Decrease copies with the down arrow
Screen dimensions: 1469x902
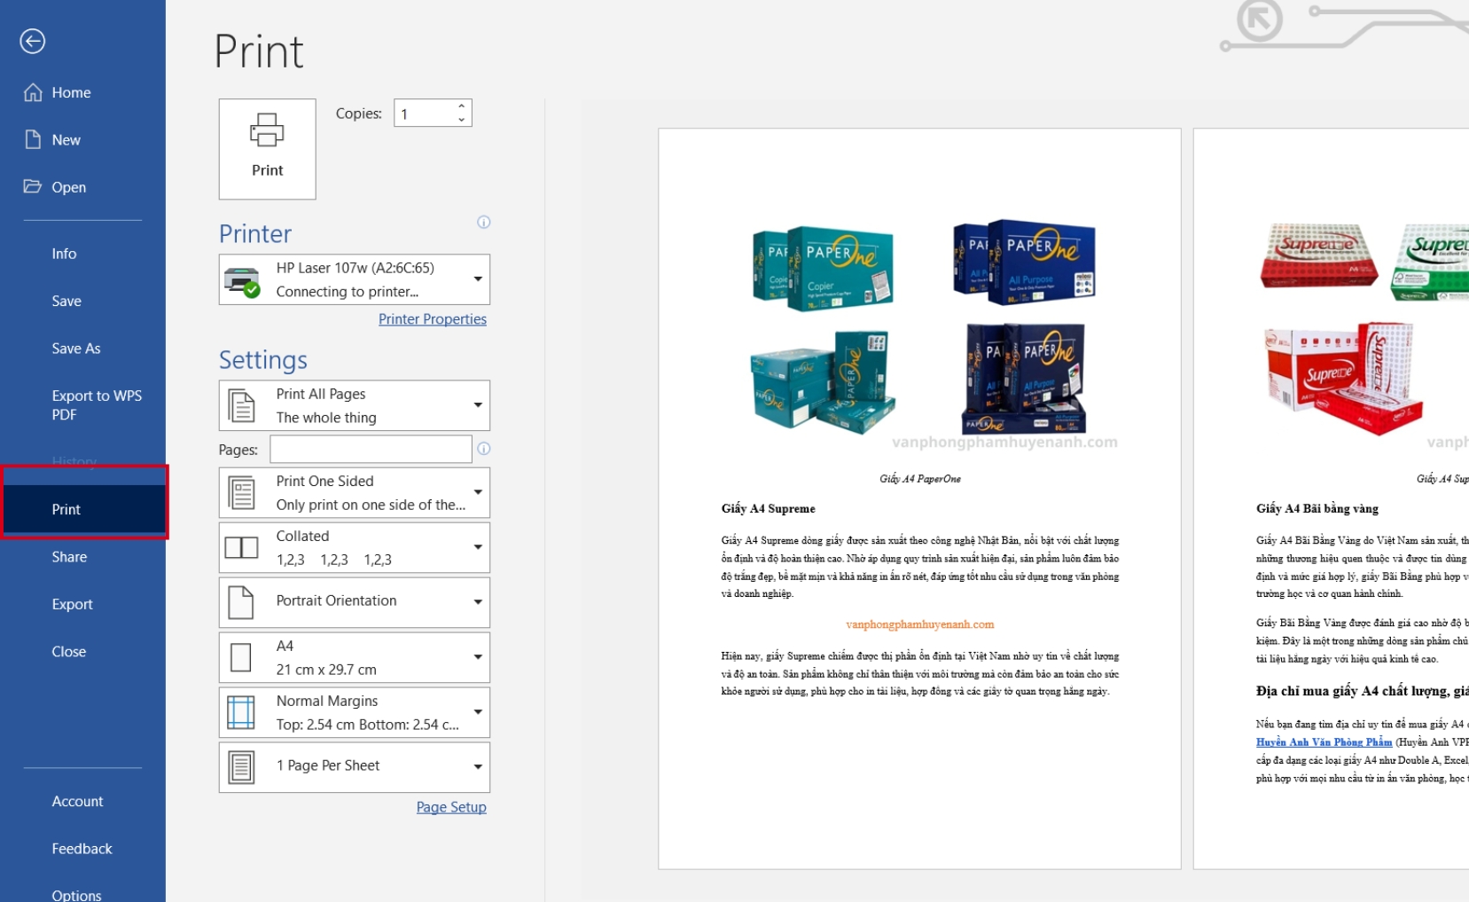tap(461, 120)
